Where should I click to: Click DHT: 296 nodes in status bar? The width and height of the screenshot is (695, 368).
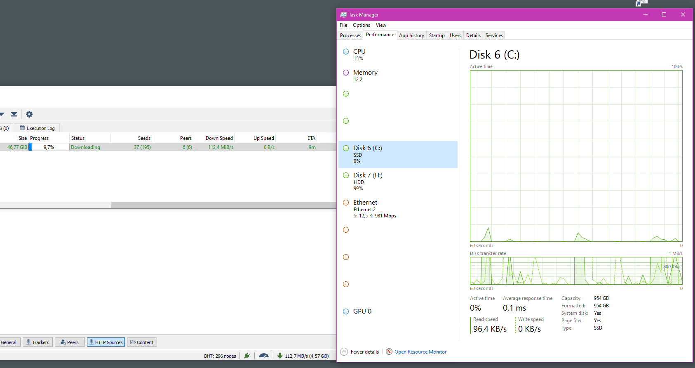pos(220,356)
